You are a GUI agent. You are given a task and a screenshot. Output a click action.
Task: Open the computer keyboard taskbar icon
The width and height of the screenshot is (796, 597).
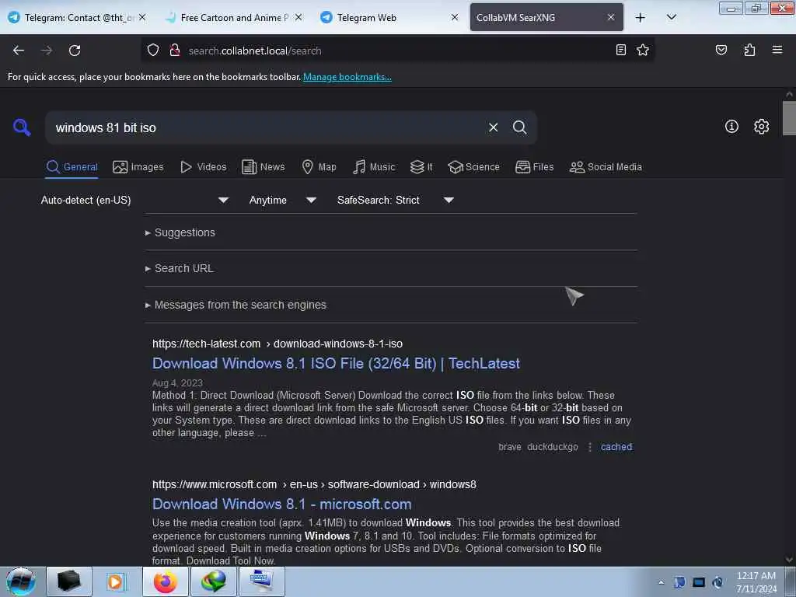click(x=261, y=581)
